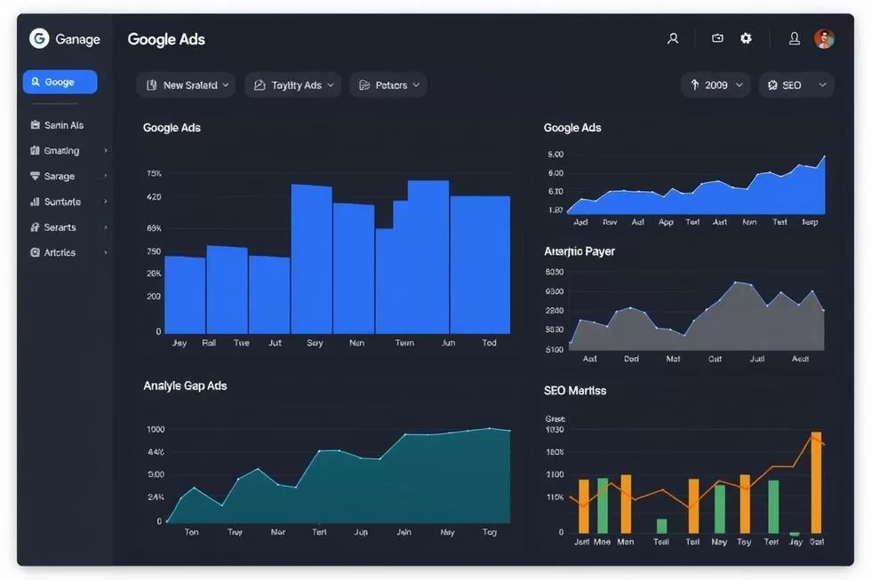
Task: Click the account person icon beside avatar
Action: point(795,38)
